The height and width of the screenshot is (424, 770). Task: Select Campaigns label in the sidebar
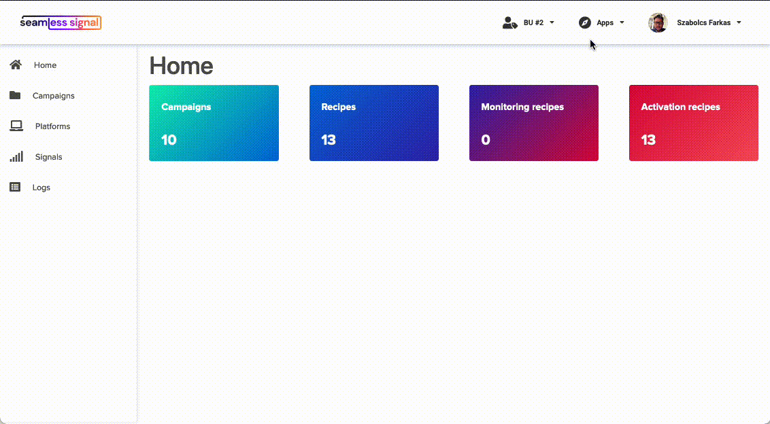(54, 96)
